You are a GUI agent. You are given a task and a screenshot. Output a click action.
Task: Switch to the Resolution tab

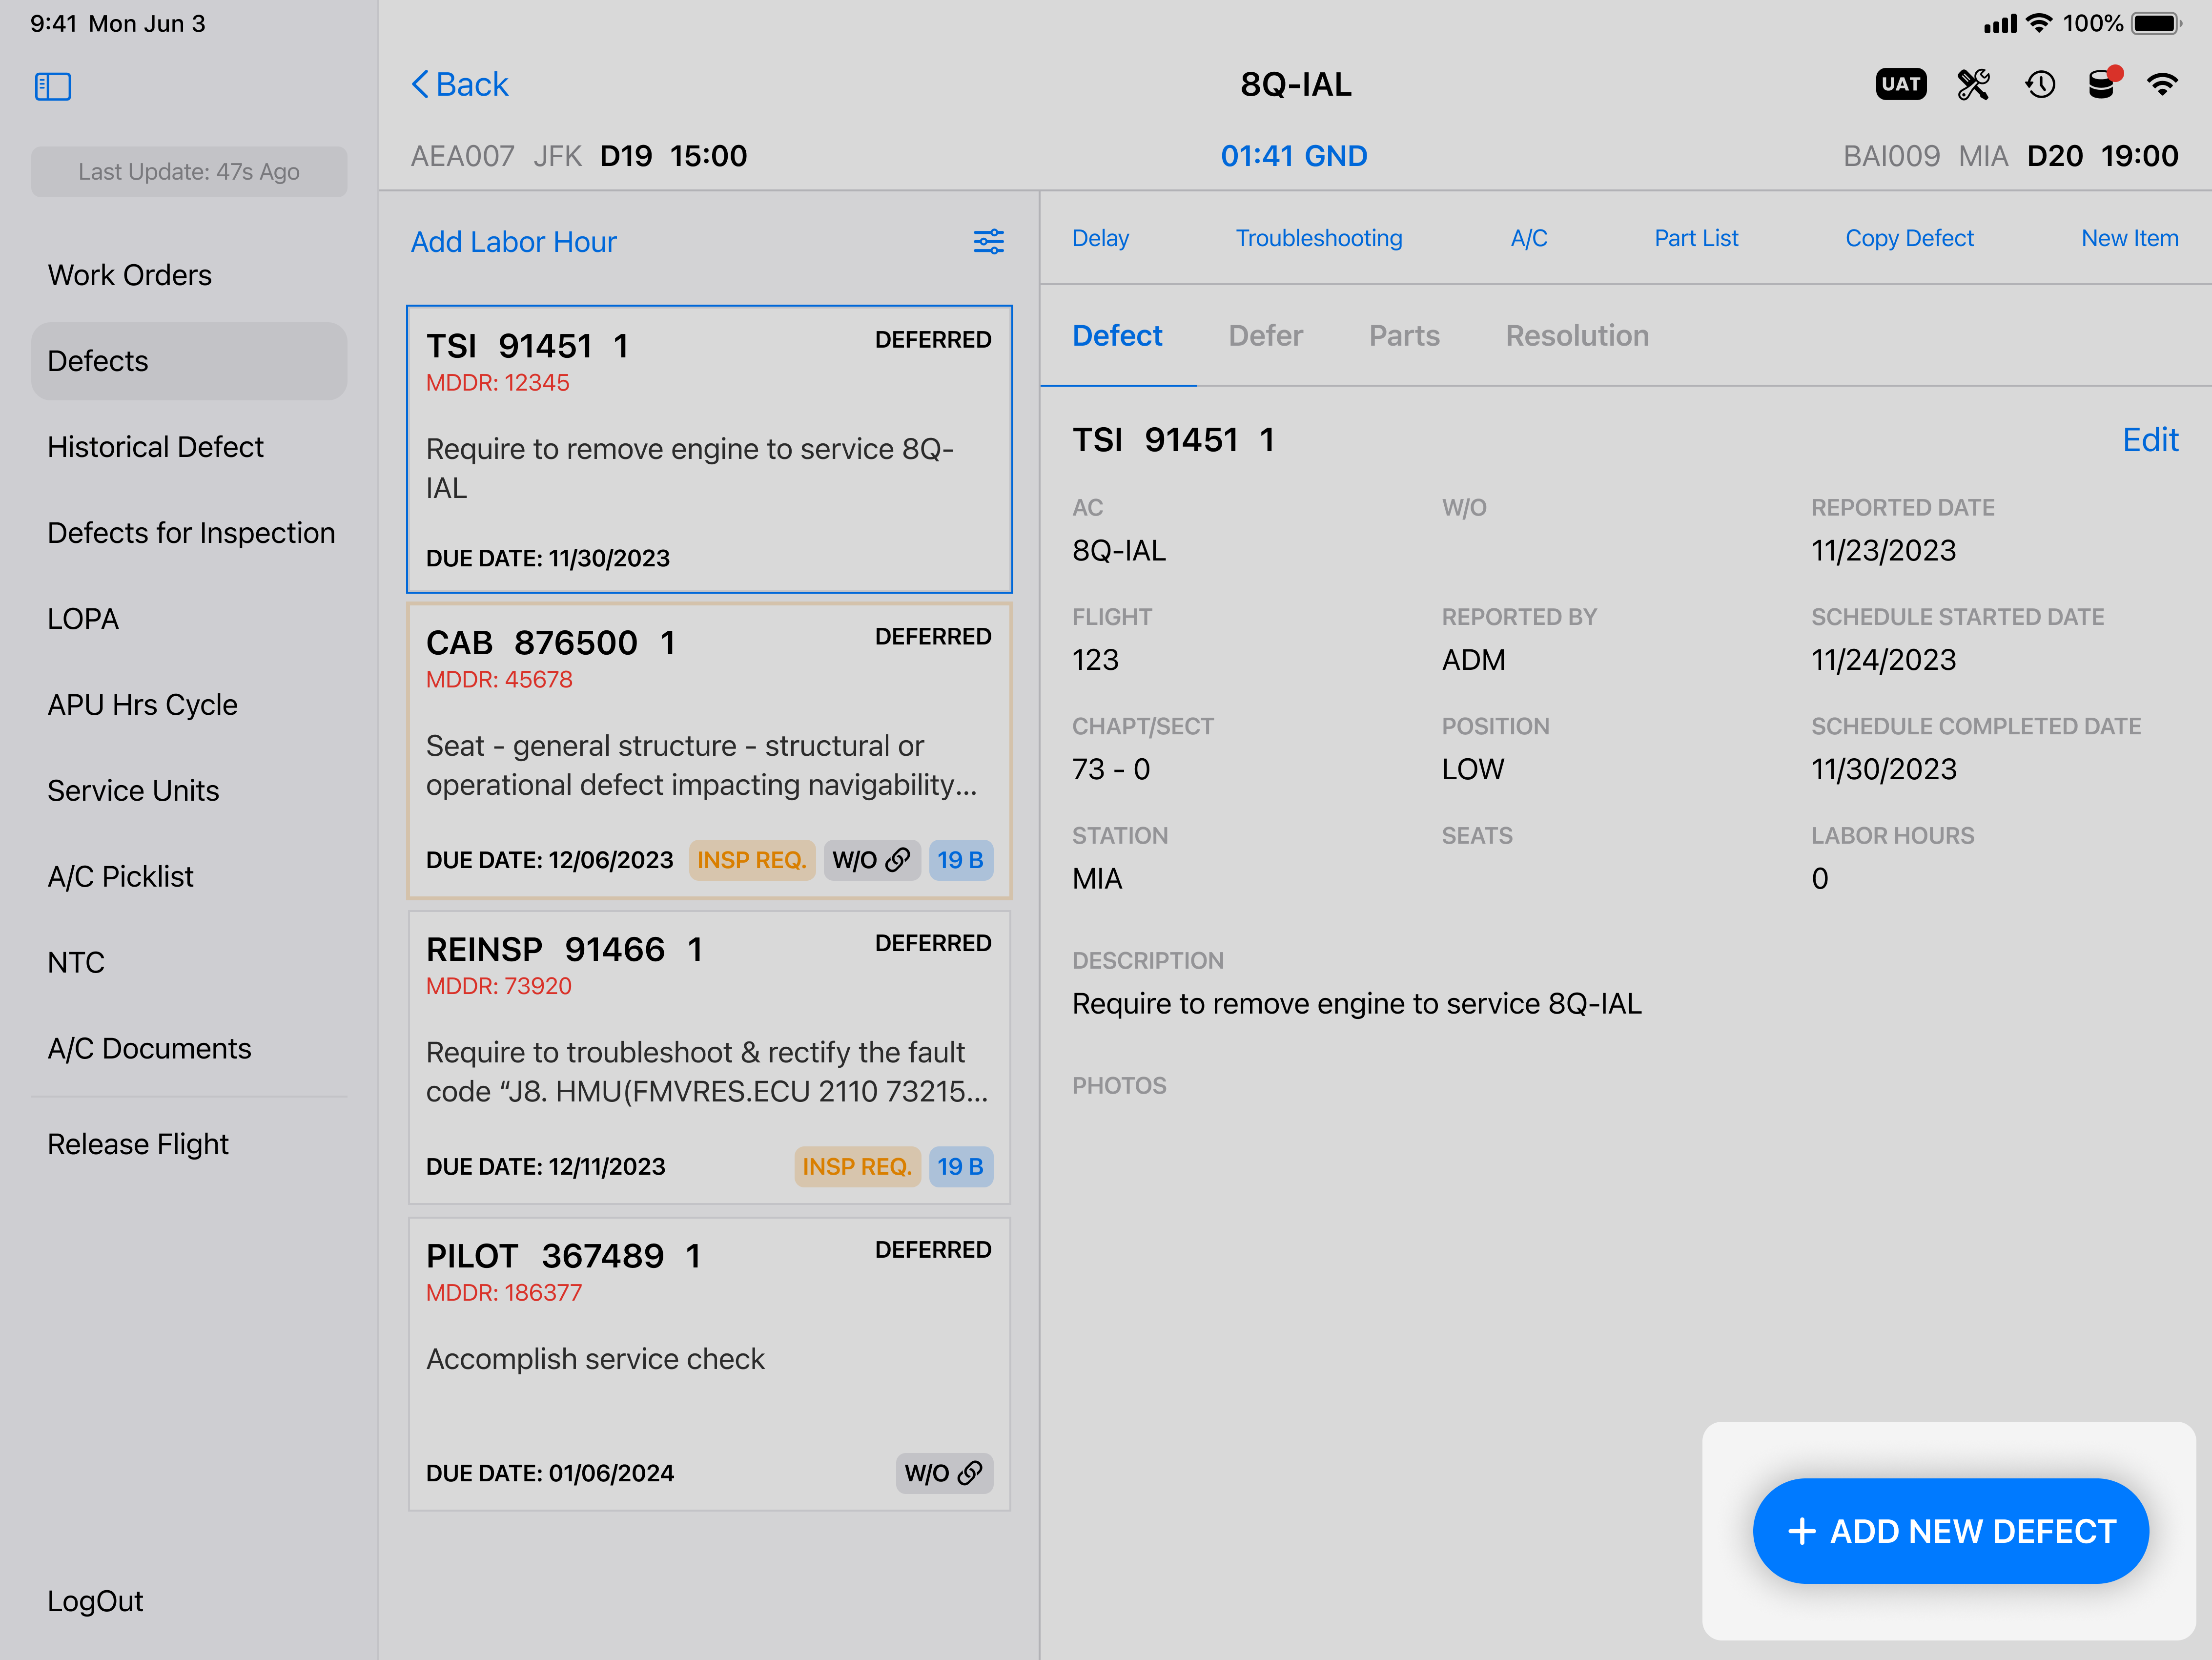point(1577,336)
